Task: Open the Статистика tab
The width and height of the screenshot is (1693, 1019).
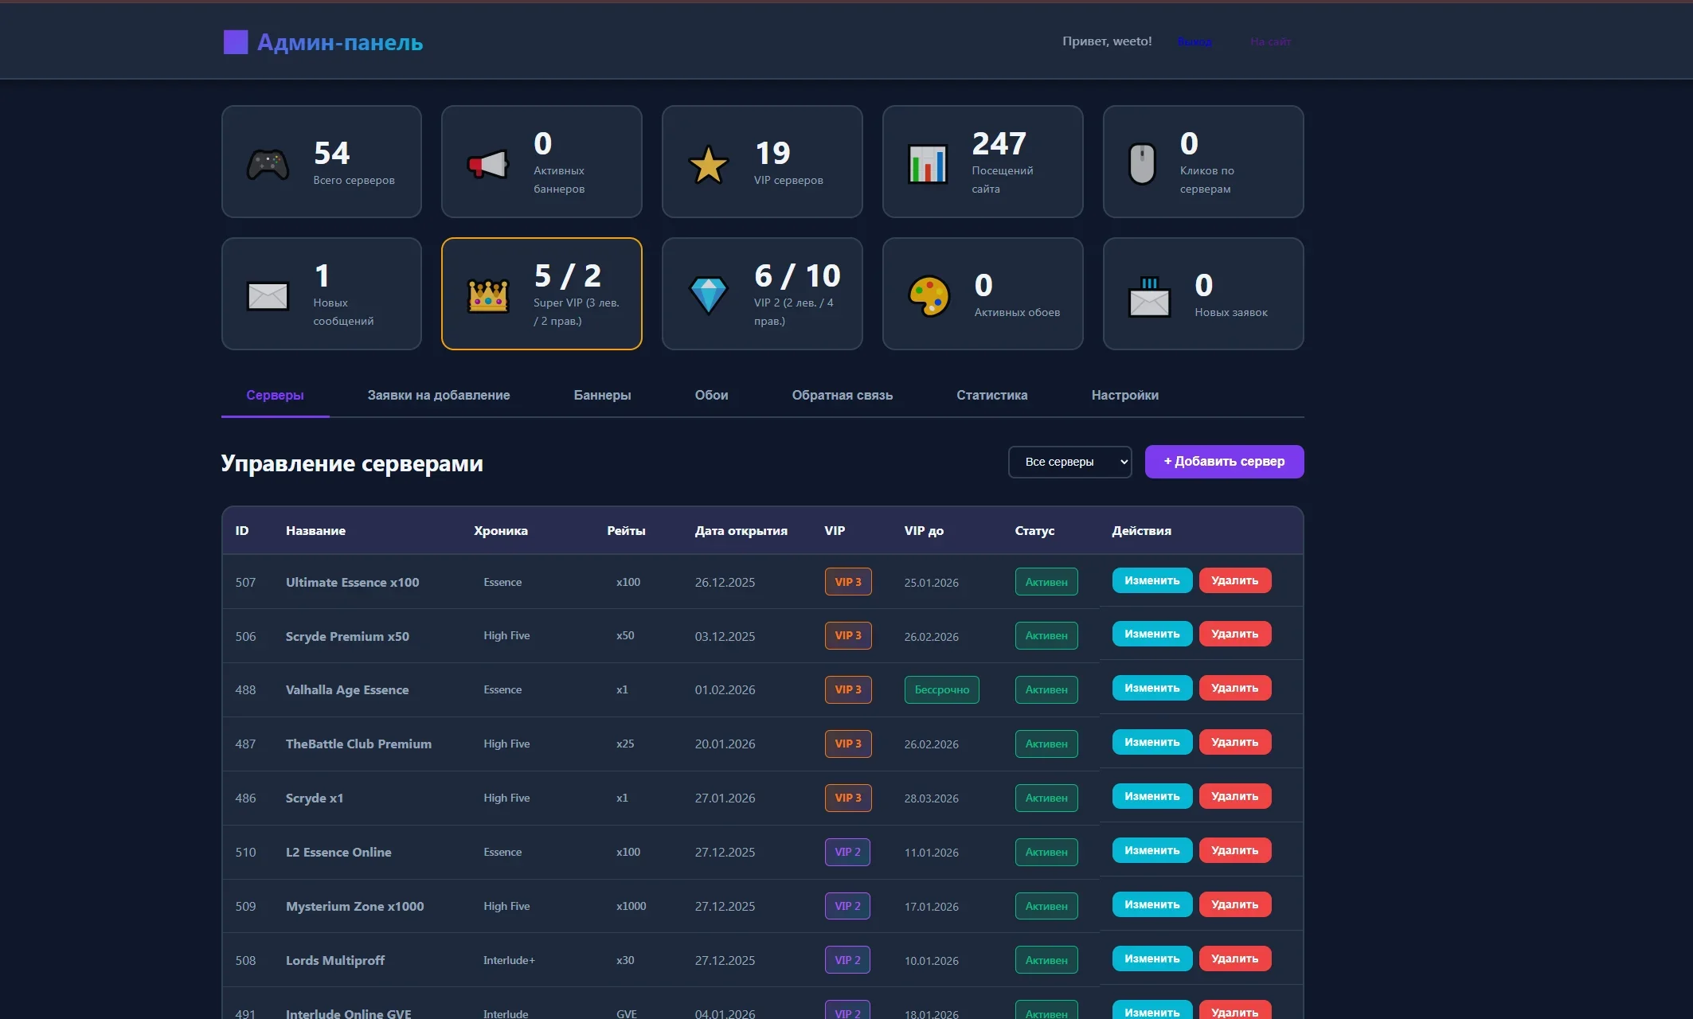Action: click(x=991, y=395)
